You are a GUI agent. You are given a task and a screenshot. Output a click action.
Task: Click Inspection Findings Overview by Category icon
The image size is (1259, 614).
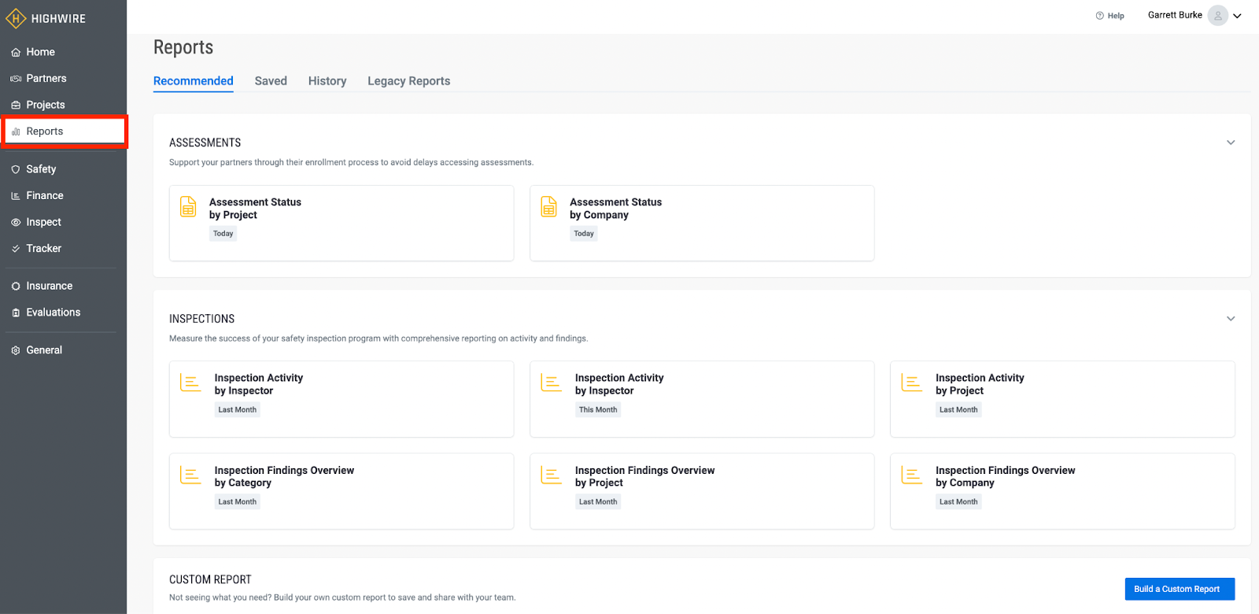pos(190,475)
